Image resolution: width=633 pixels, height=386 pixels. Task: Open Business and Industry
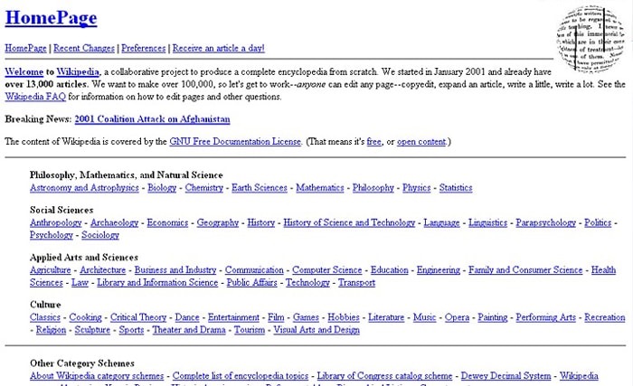tap(175, 270)
